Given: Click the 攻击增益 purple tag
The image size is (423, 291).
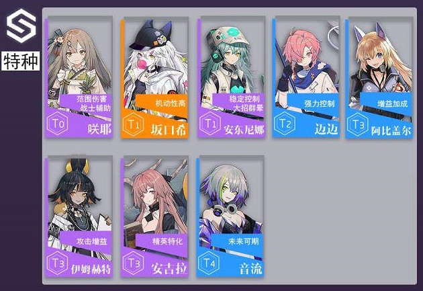Looking at the screenshot, I should point(92,241).
